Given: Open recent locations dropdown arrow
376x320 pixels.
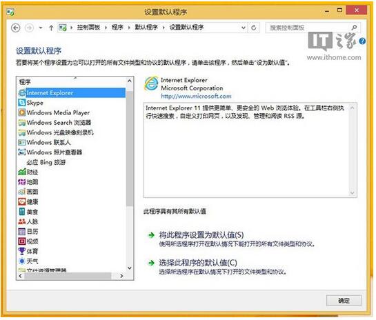Looking at the screenshot, I should (41, 28).
